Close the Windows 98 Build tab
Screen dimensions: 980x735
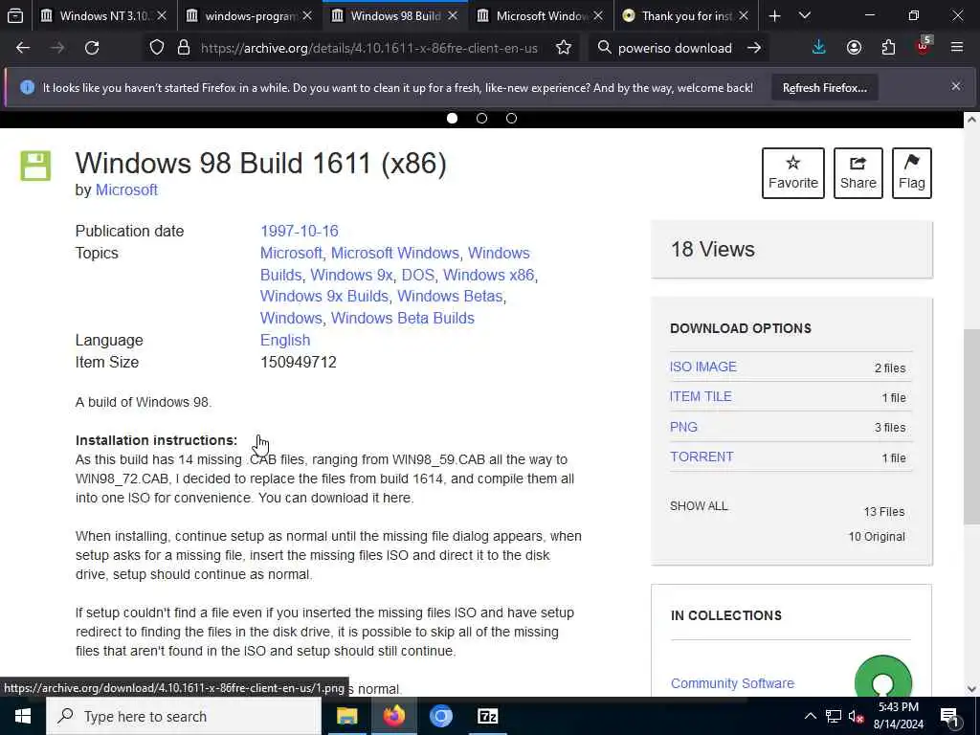tap(453, 15)
